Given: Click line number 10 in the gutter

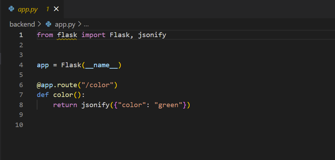Looking at the screenshot, I should click(x=19, y=125).
